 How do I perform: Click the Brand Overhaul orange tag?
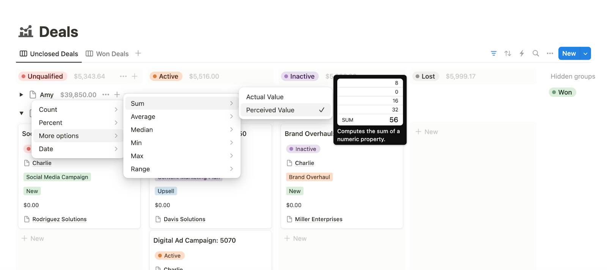(x=310, y=177)
